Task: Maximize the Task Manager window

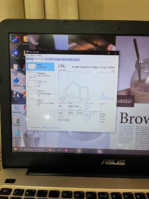Action: coord(109,53)
